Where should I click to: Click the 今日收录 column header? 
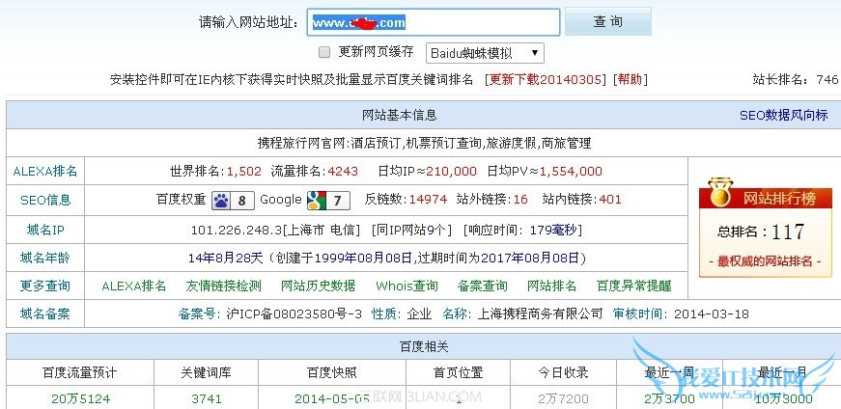[x=563, y=372]
